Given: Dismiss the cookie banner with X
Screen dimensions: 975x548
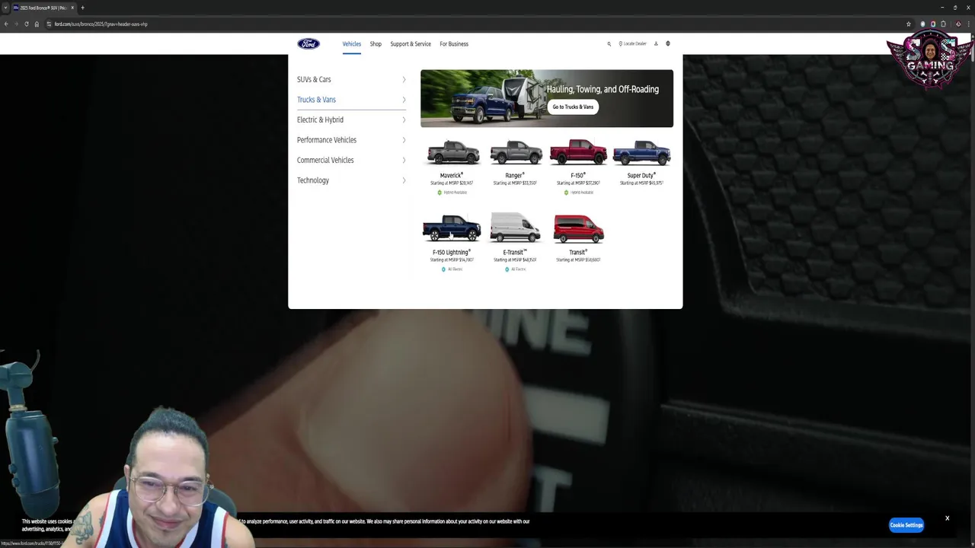Looking at the screenshot, I should pyautogui.click(x=948, y=518).
